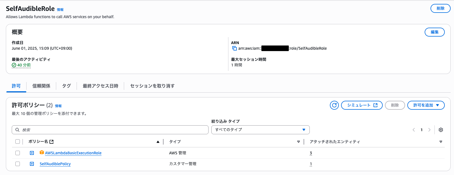Copy the role ARN with the copy icon

tap(235, 49)
